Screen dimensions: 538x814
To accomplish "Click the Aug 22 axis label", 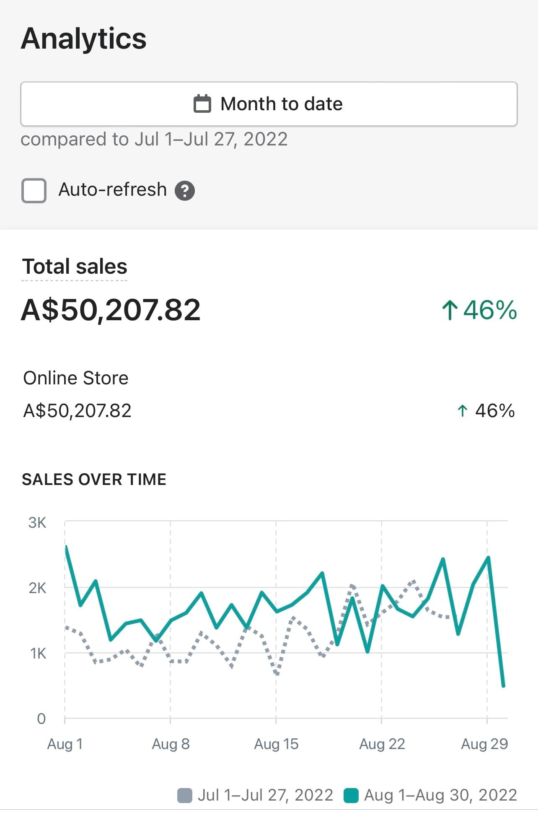I will click(x=382, y=744).
